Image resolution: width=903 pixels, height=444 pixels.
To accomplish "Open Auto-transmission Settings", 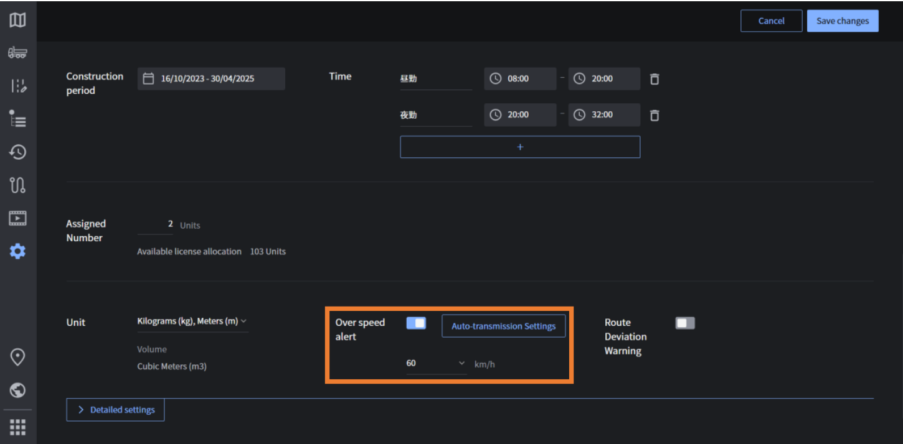I will (503, 326).
